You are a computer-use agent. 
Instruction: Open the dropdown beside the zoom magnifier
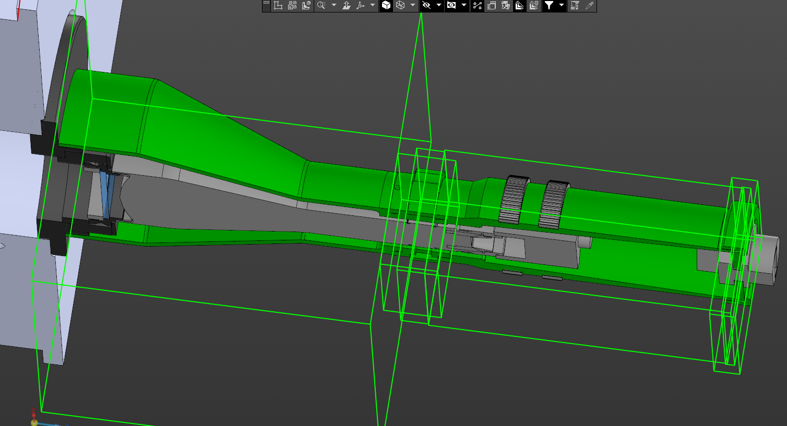point(334,5)
